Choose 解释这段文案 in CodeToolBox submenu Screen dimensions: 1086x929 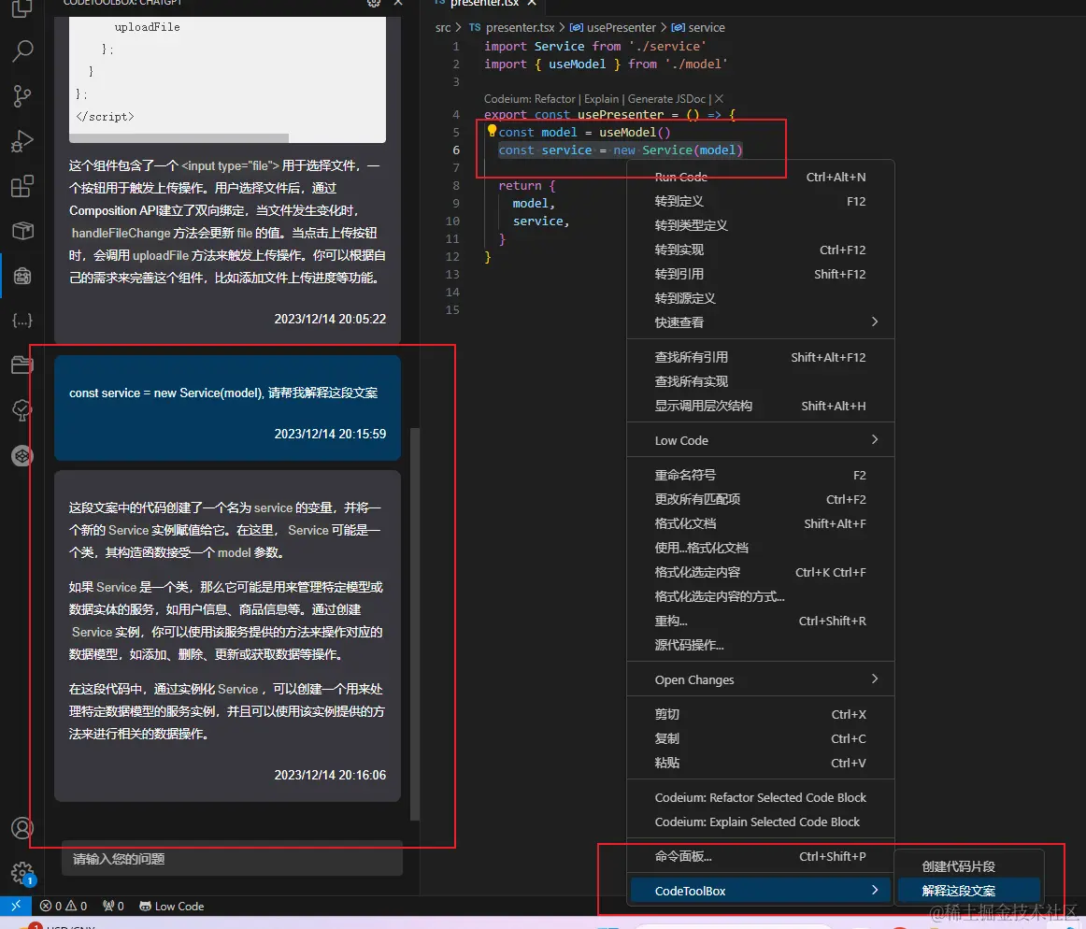(x=969, y=890)
